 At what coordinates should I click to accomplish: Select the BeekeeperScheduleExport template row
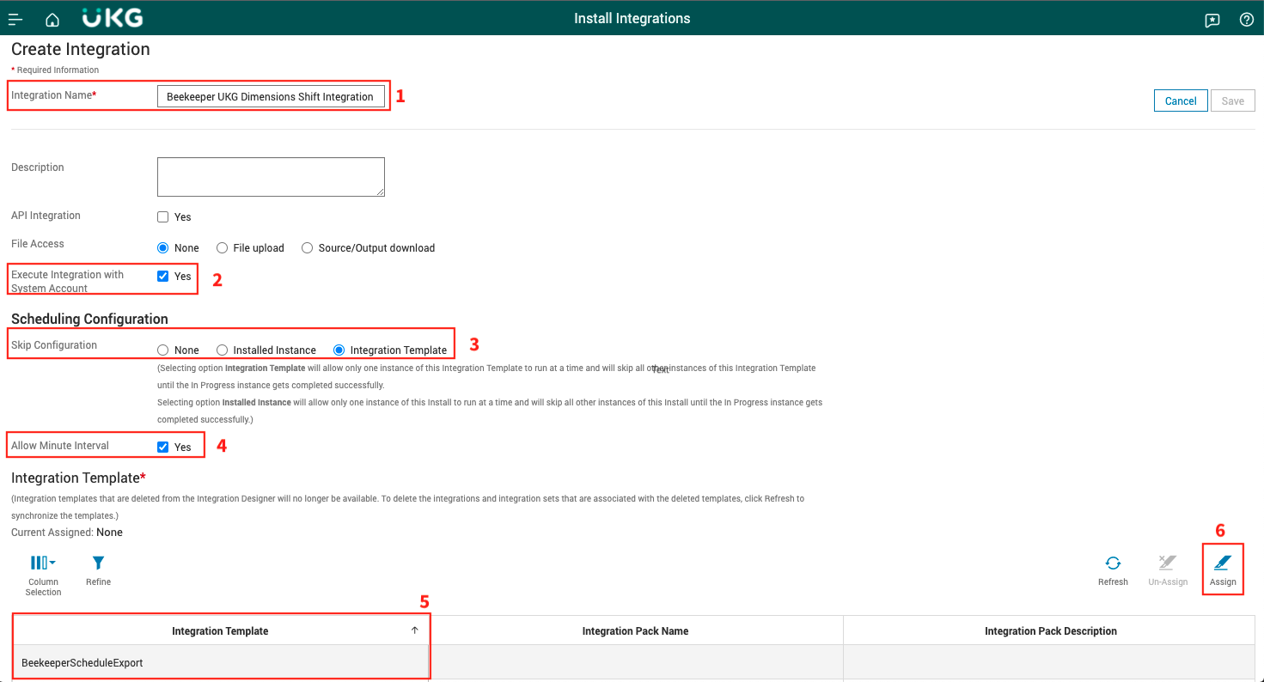coord(634,663)
